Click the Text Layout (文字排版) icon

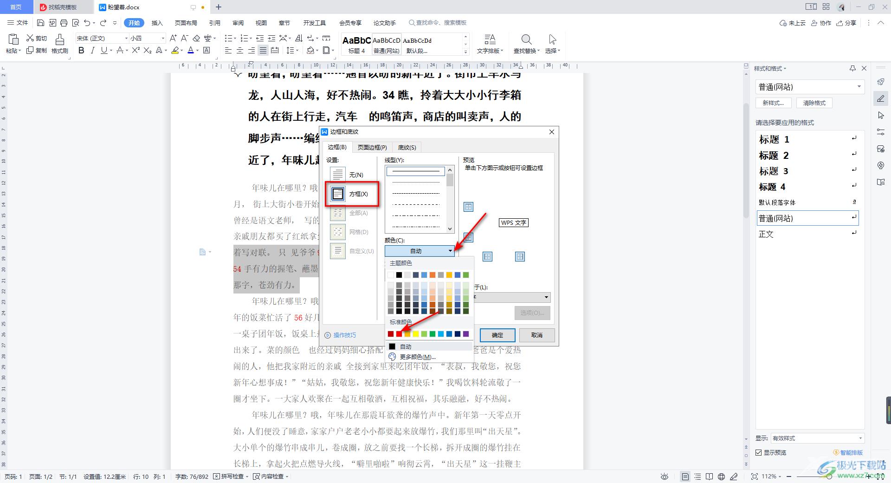490,39
